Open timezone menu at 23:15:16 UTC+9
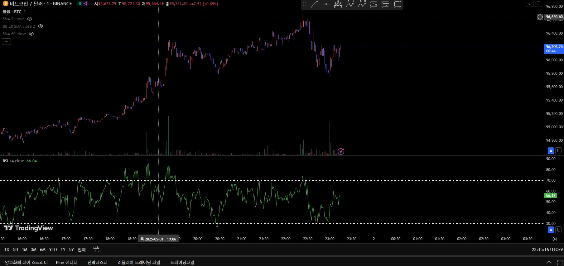564x266 pixels. tap(547, 249)
